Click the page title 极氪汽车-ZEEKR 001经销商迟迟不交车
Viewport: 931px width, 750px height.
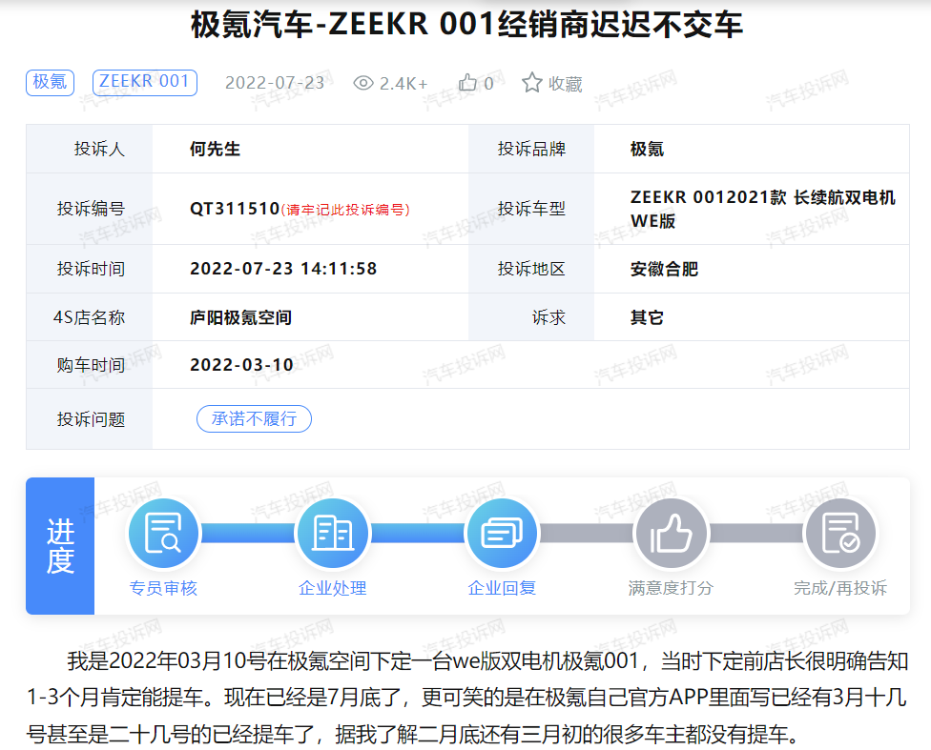(466, 25)
